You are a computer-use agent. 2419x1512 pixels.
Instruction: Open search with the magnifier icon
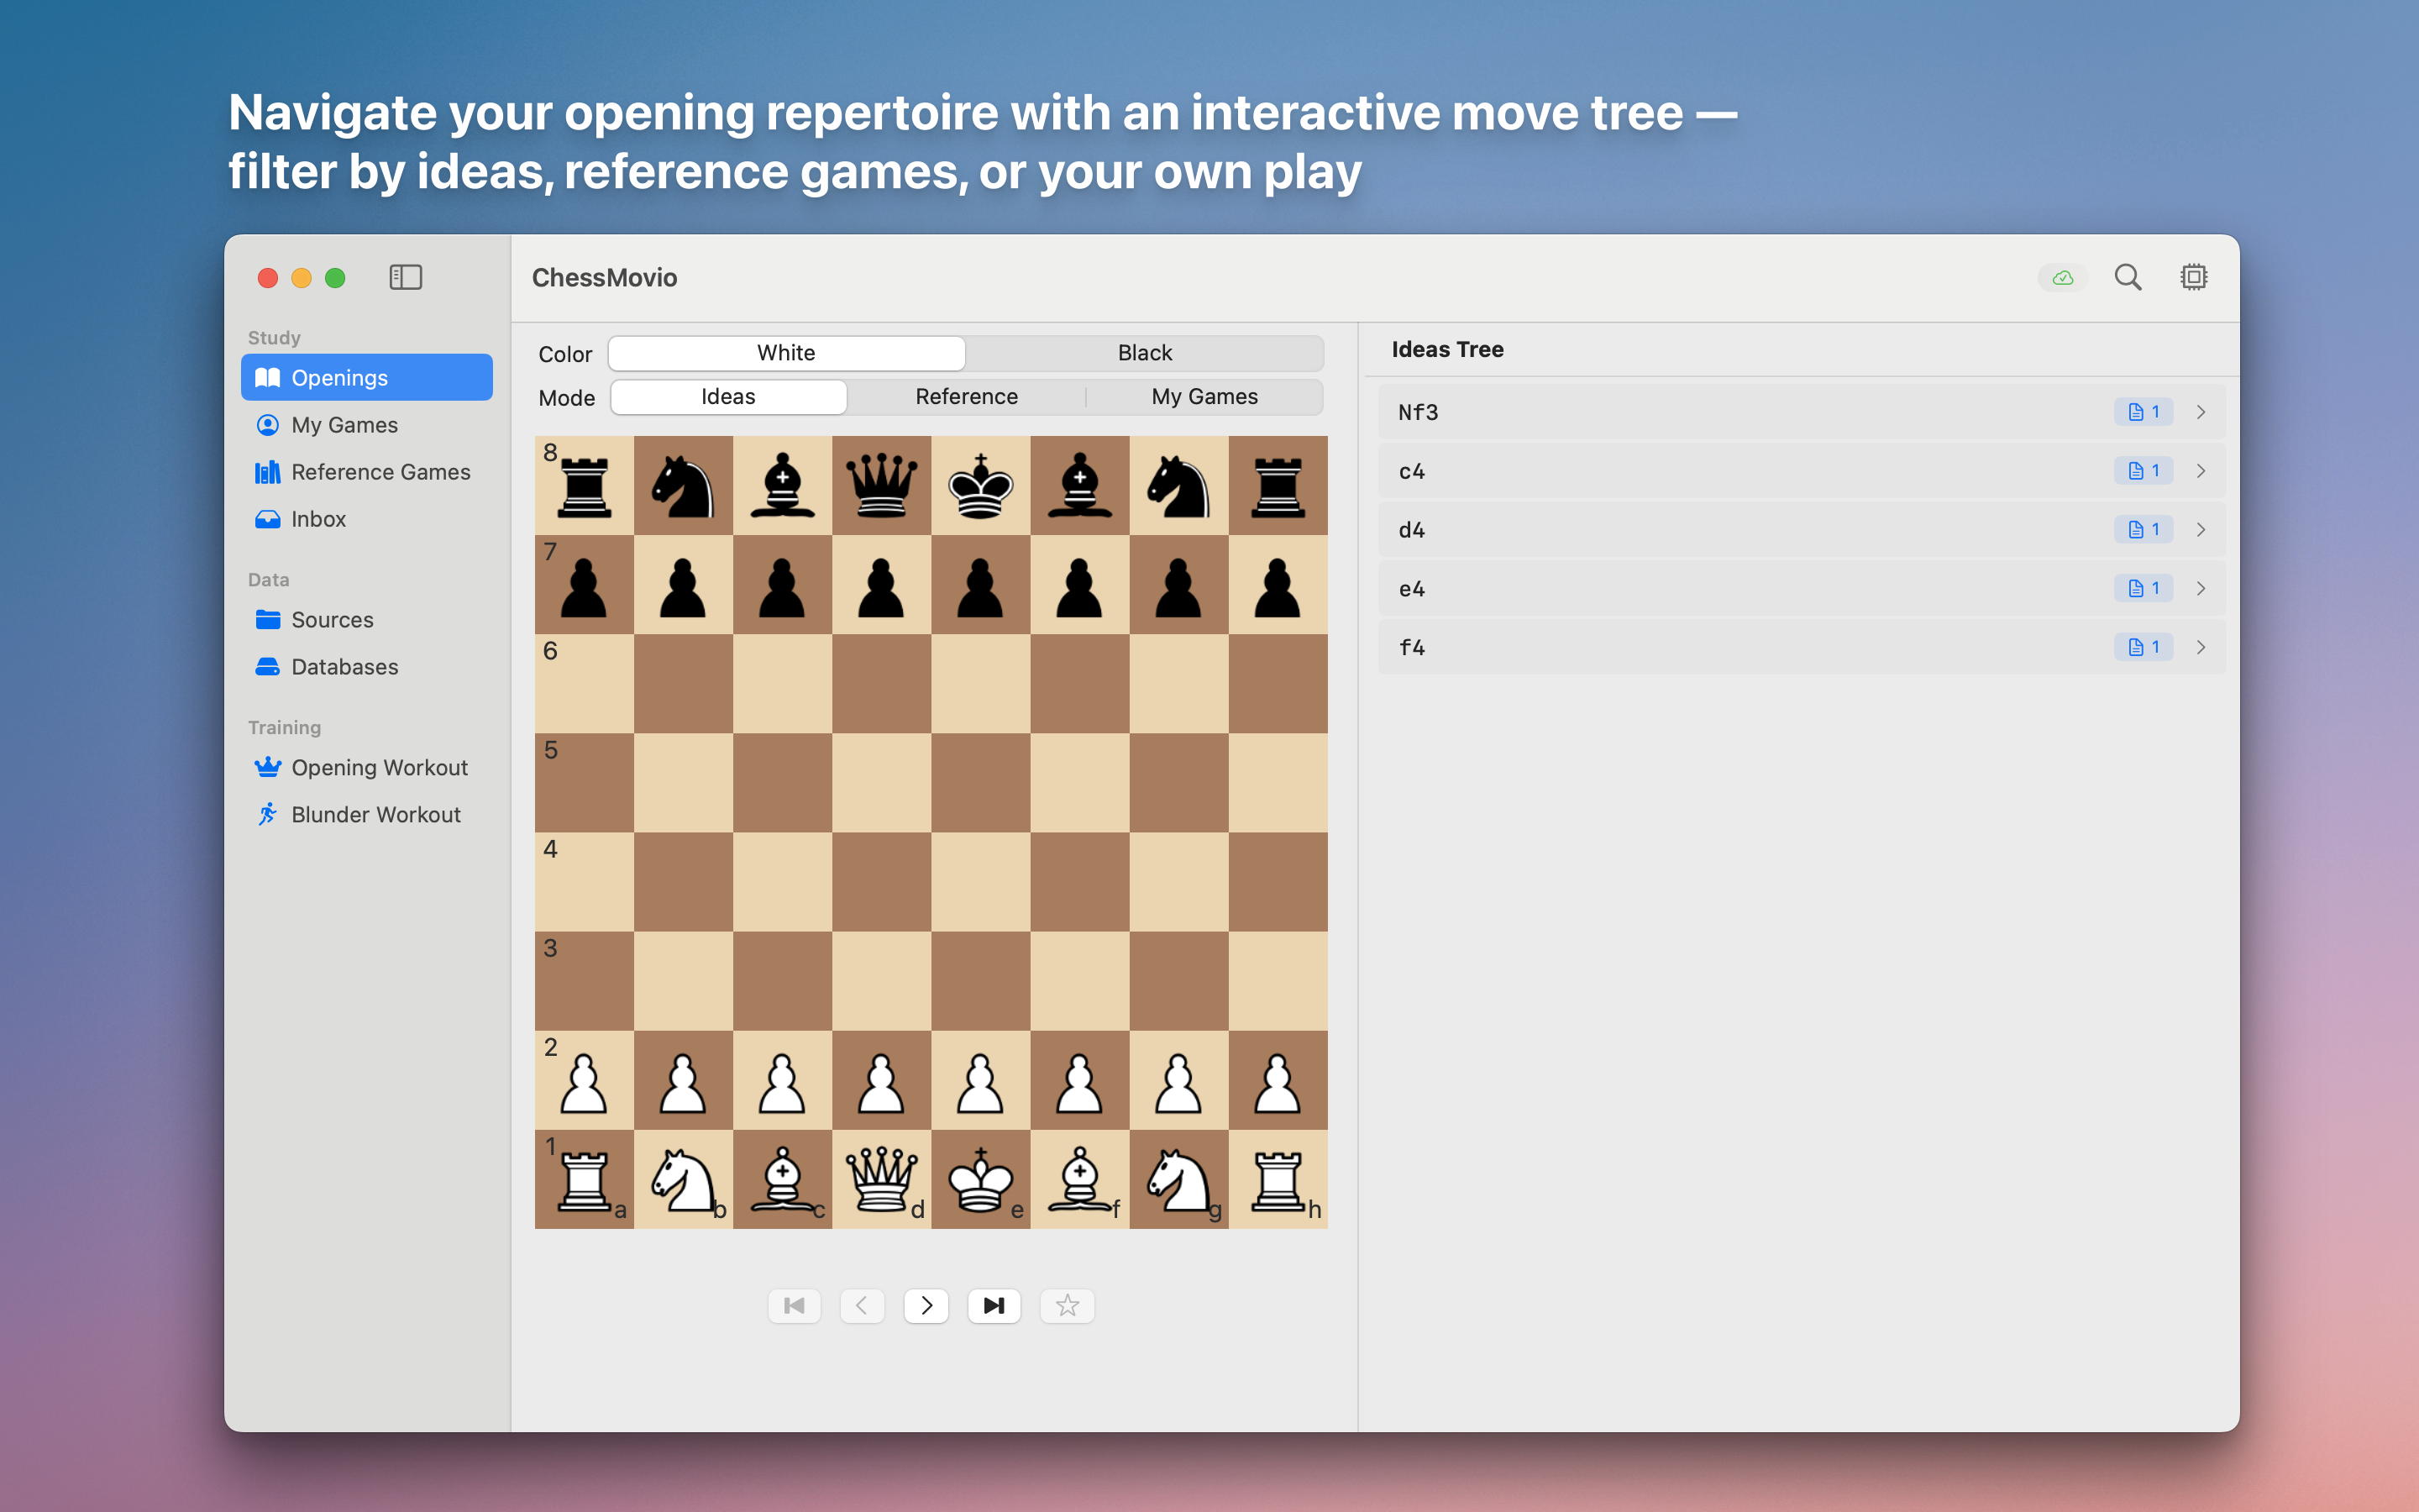pos(2127,277)
